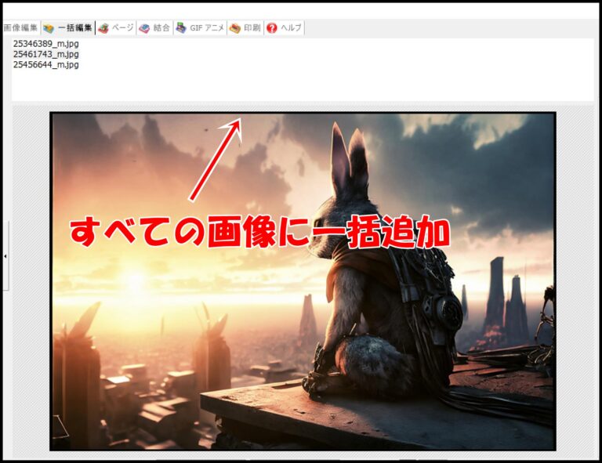Screen dimensions: 602x463
Task: Go to the 印刷 tab
Action: 245,28
